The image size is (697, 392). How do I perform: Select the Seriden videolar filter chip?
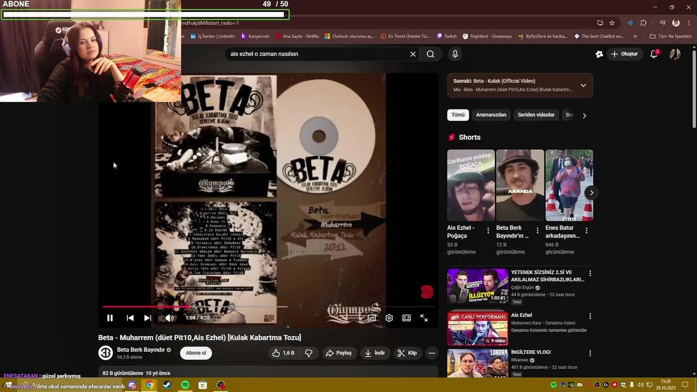pyautogui.click(x=536, y=115)
